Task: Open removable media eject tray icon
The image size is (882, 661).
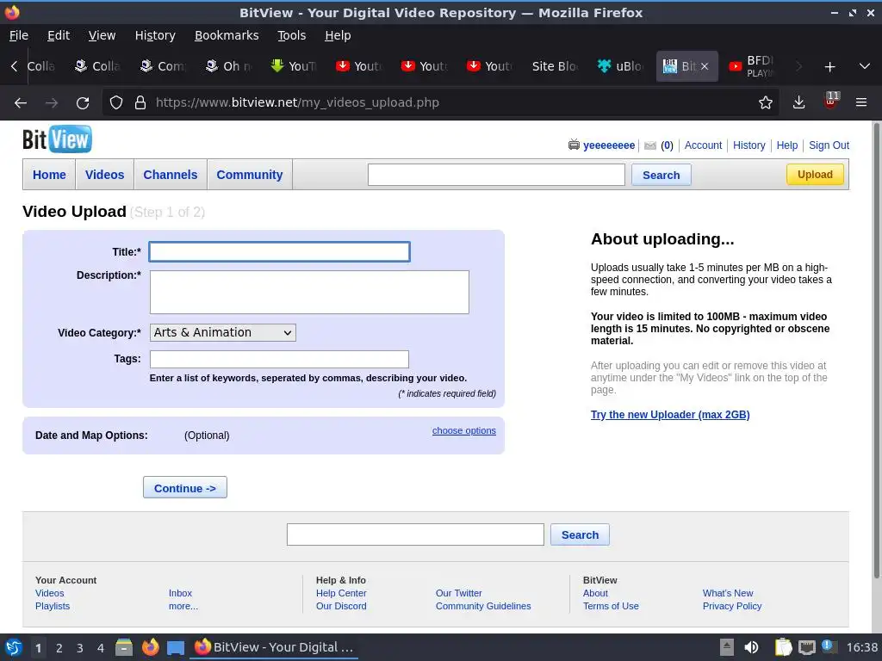Action: pos(727,647)
